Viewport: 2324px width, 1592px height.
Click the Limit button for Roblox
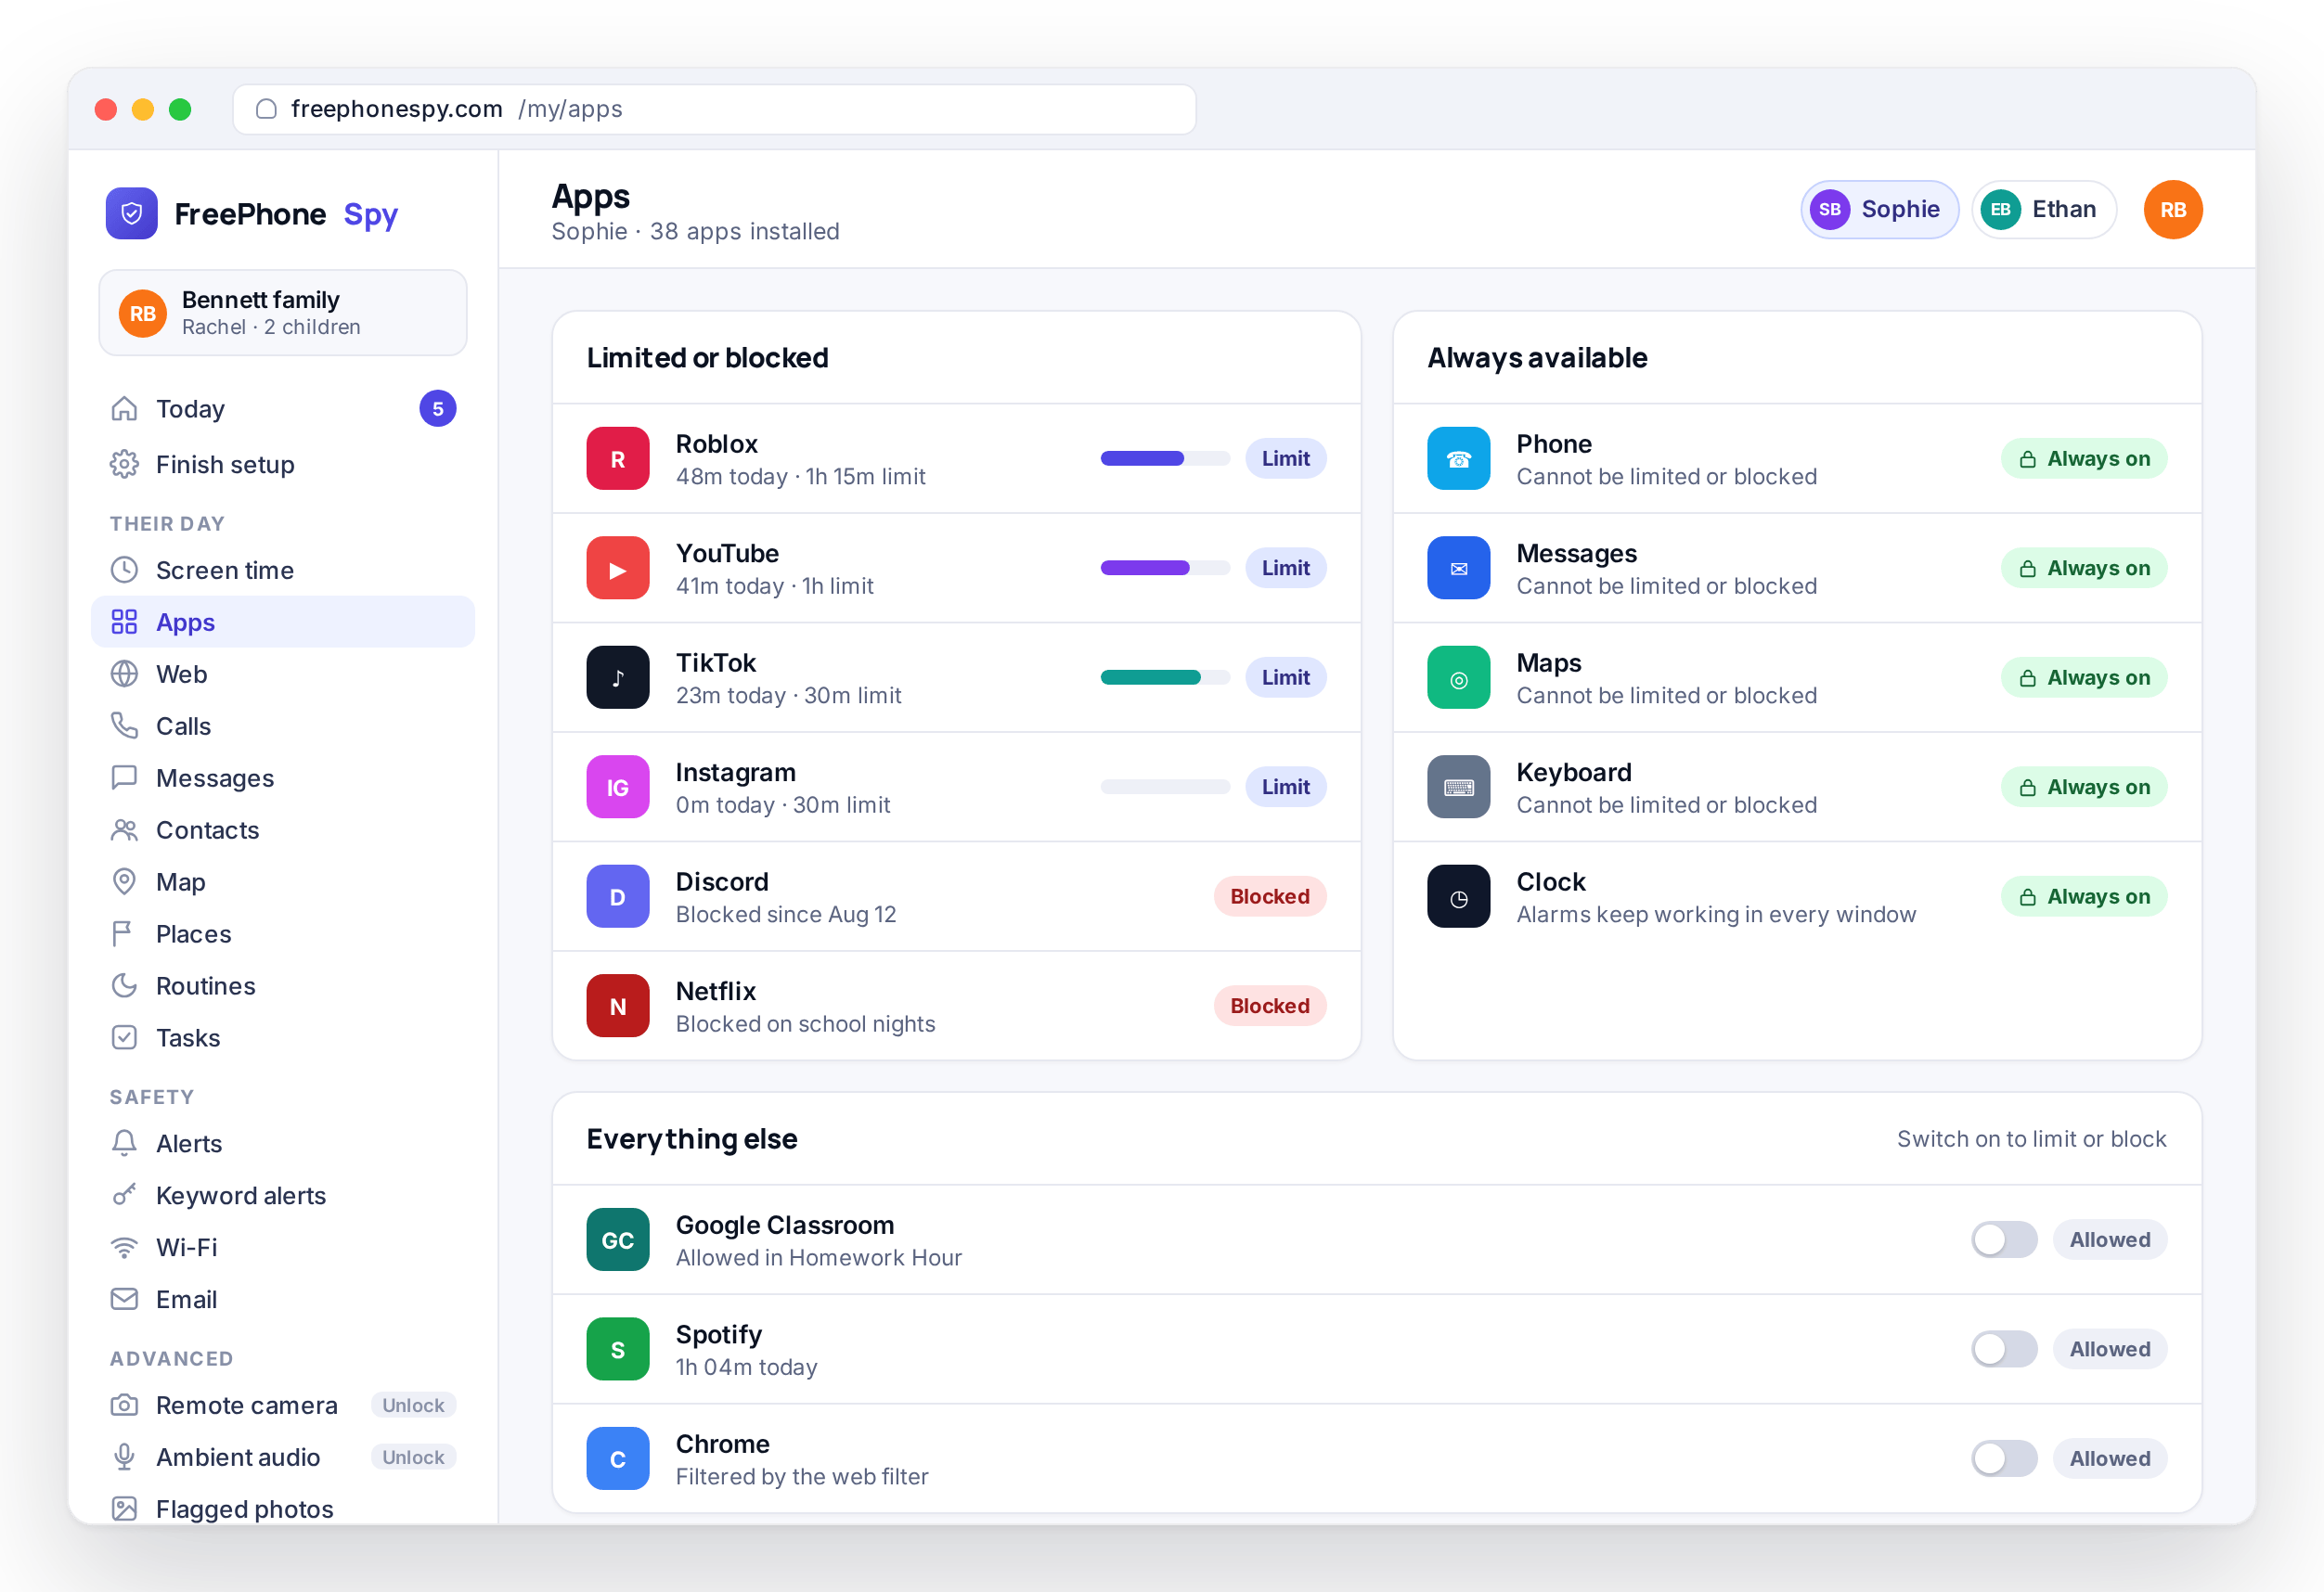[1285, 458]
